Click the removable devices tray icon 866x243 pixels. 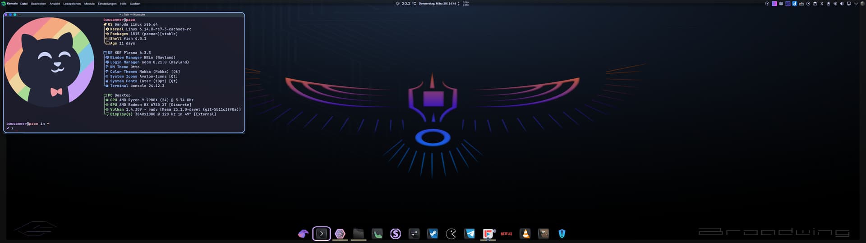coord(829,4)
